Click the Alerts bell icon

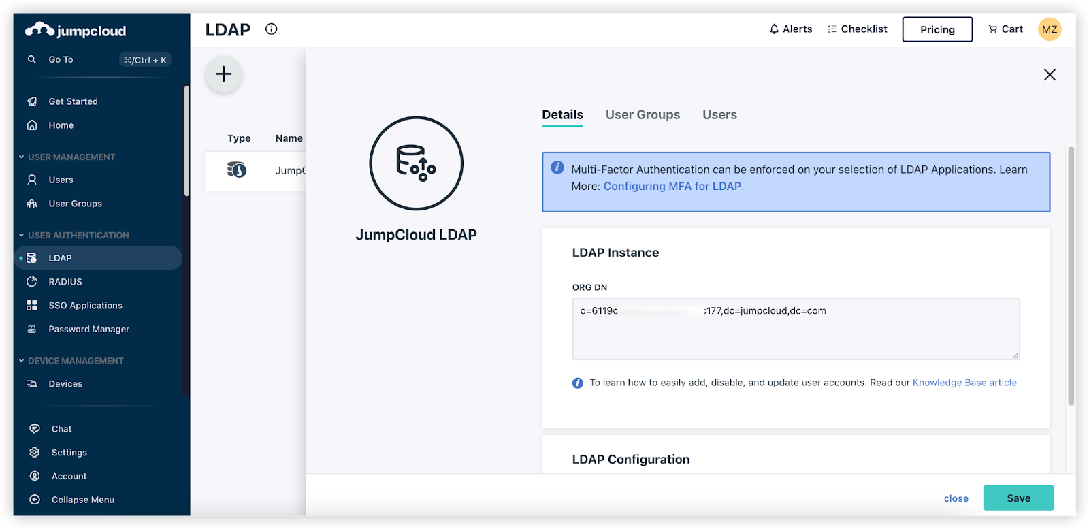[x=775, y=29]
